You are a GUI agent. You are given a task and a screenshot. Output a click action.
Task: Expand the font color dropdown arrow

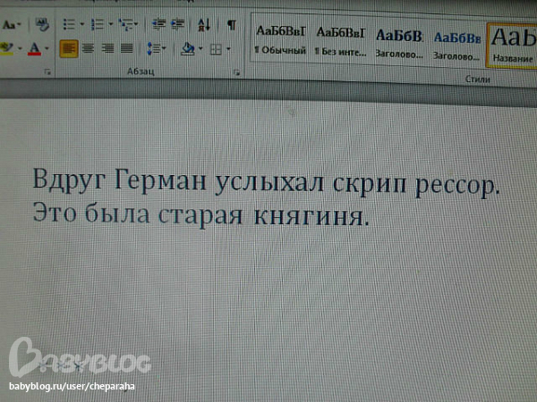[47, 48]
